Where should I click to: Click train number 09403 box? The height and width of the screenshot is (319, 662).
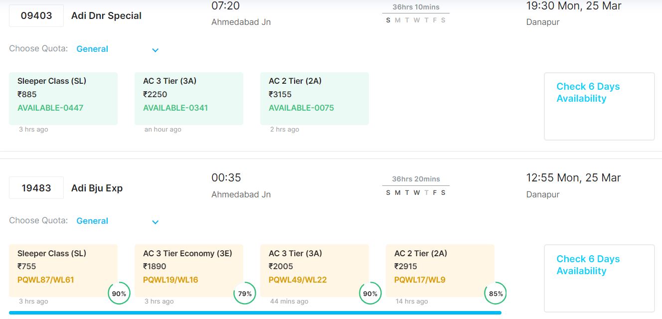pos(36,15)
